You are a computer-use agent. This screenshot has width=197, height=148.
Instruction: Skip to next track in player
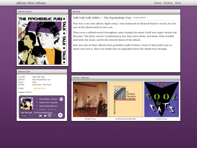point(45,115)
